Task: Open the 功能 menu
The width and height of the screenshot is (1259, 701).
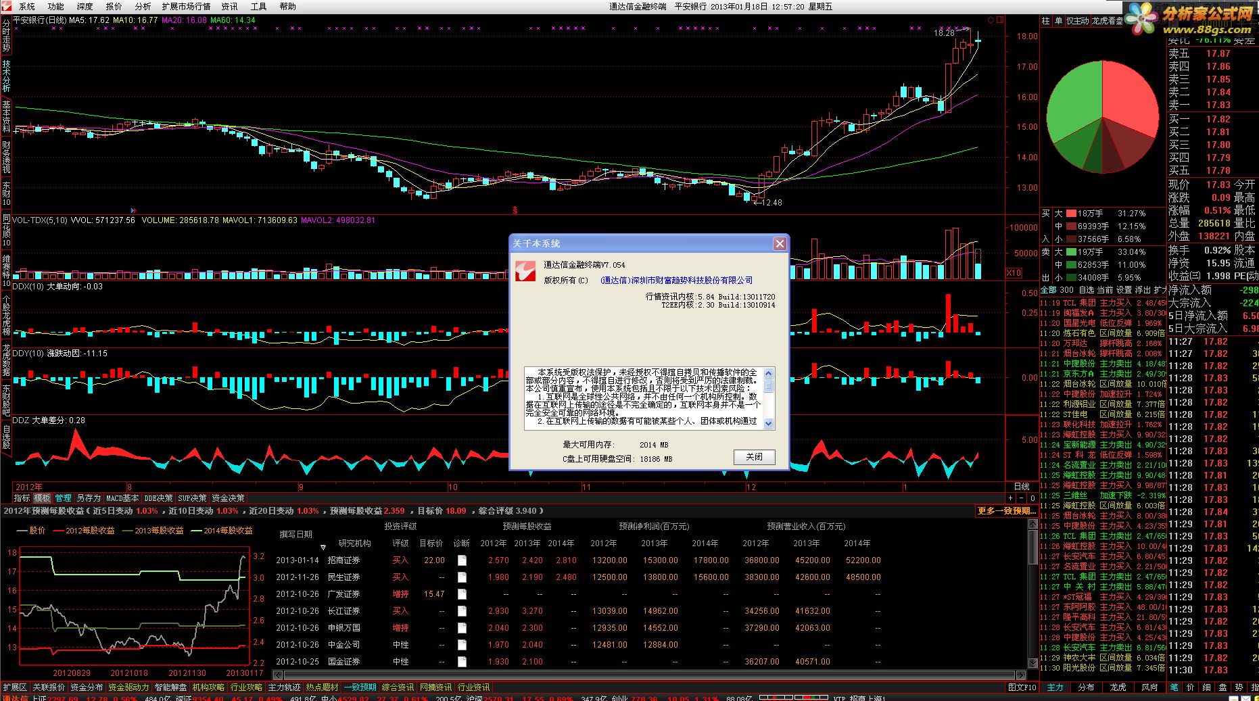Action: point(56,6)
